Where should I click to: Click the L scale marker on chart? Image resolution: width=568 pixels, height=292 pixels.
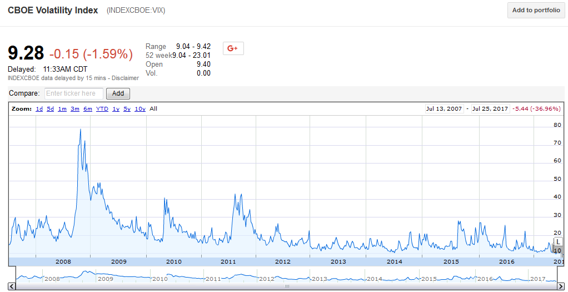558,242
